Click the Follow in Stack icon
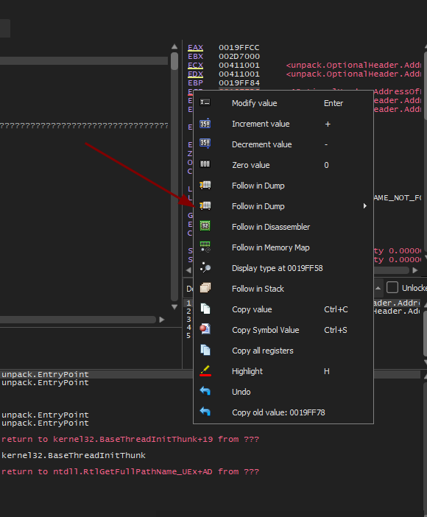This screenshot has width=427, height=517. 205,288
